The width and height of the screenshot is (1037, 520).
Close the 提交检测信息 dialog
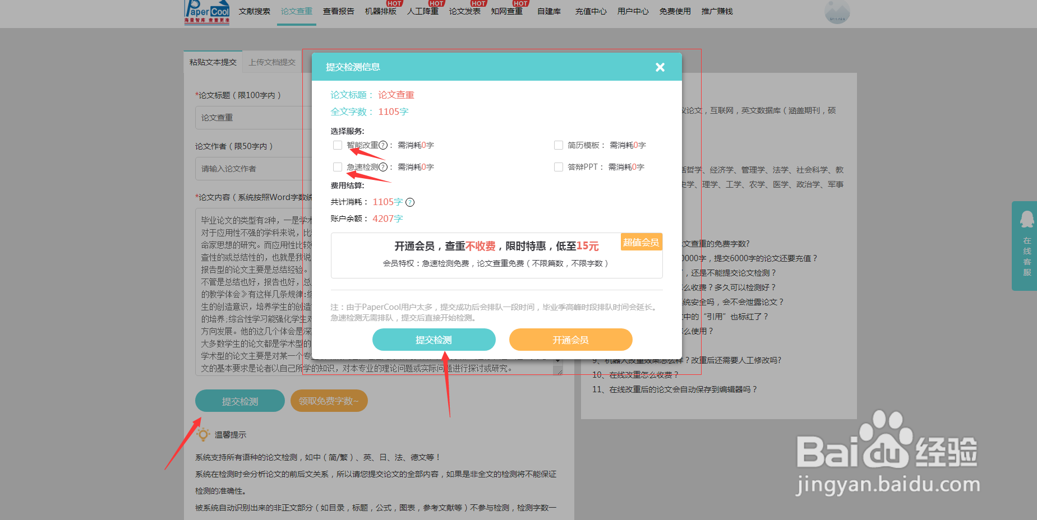tap(660, 67)
